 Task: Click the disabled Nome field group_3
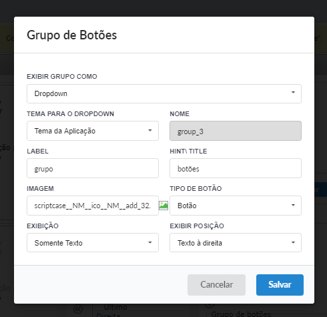click(236, 131)
